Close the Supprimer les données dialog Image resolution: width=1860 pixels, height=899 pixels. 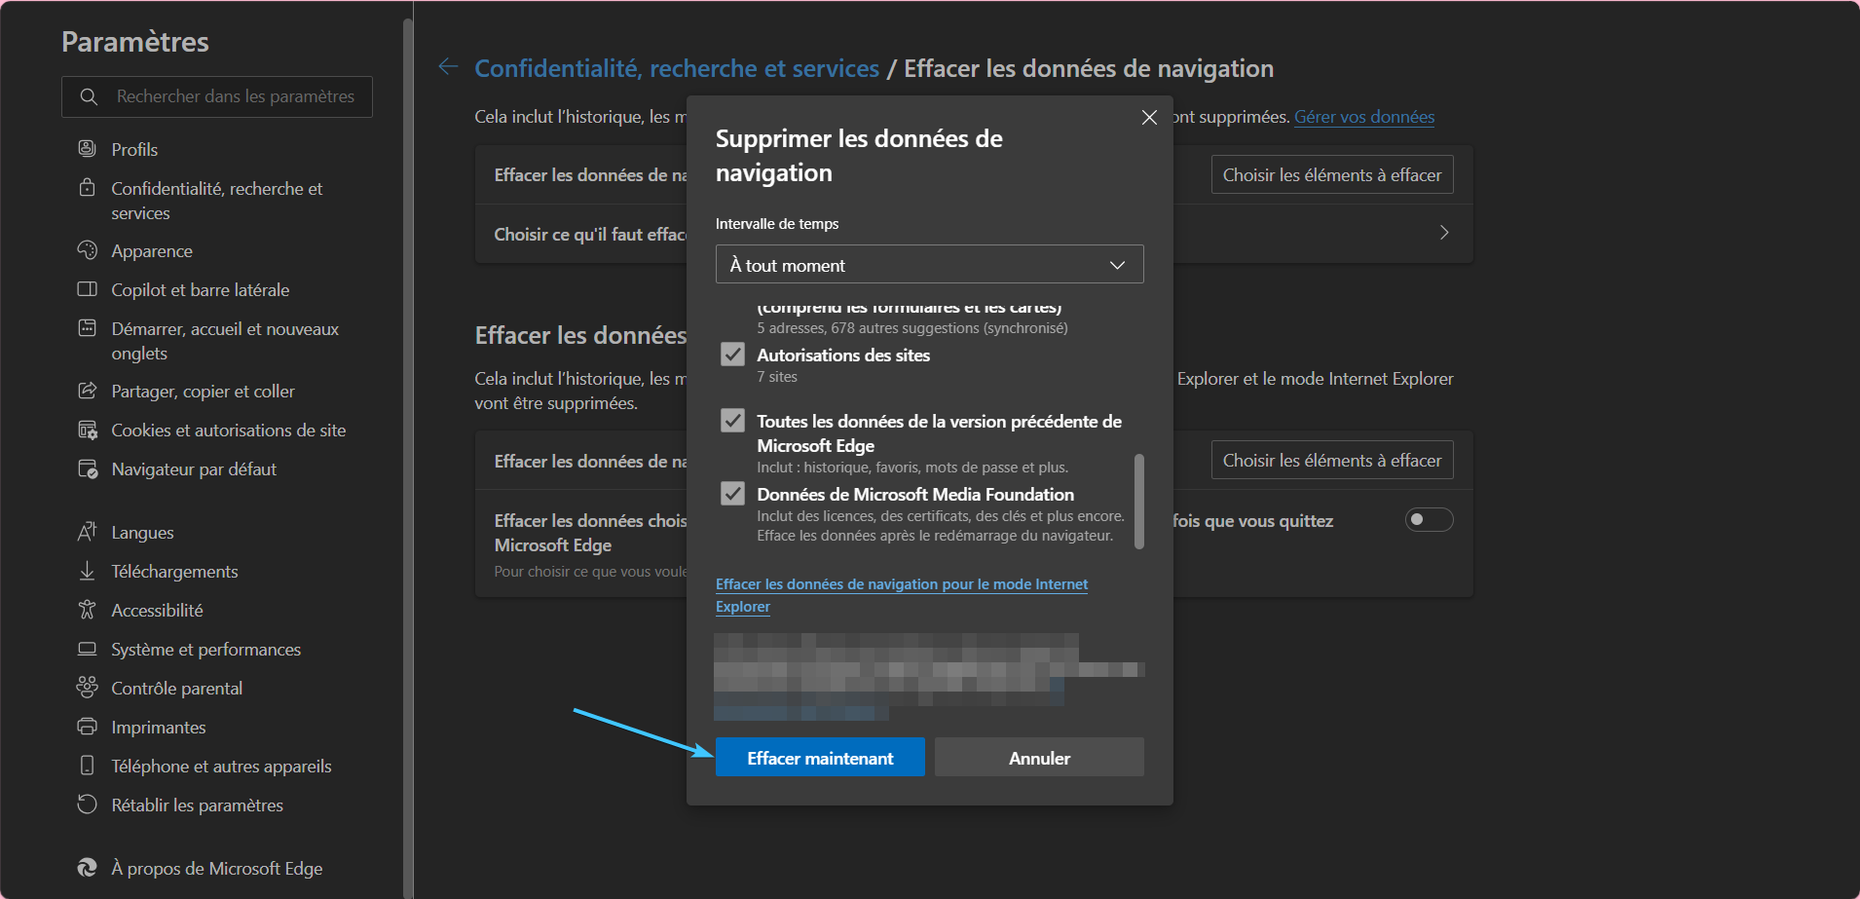click(x=1149, y=117)
